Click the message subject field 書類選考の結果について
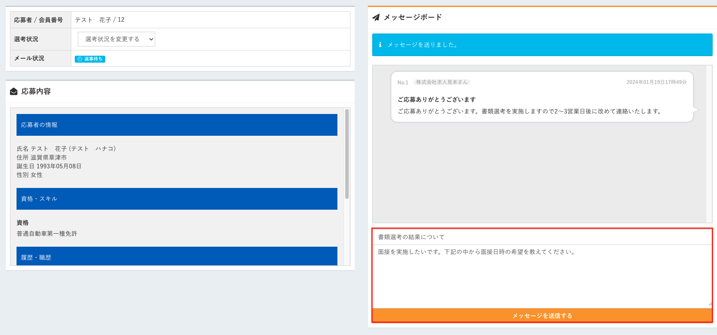717x335 pixels. (542, 237)
